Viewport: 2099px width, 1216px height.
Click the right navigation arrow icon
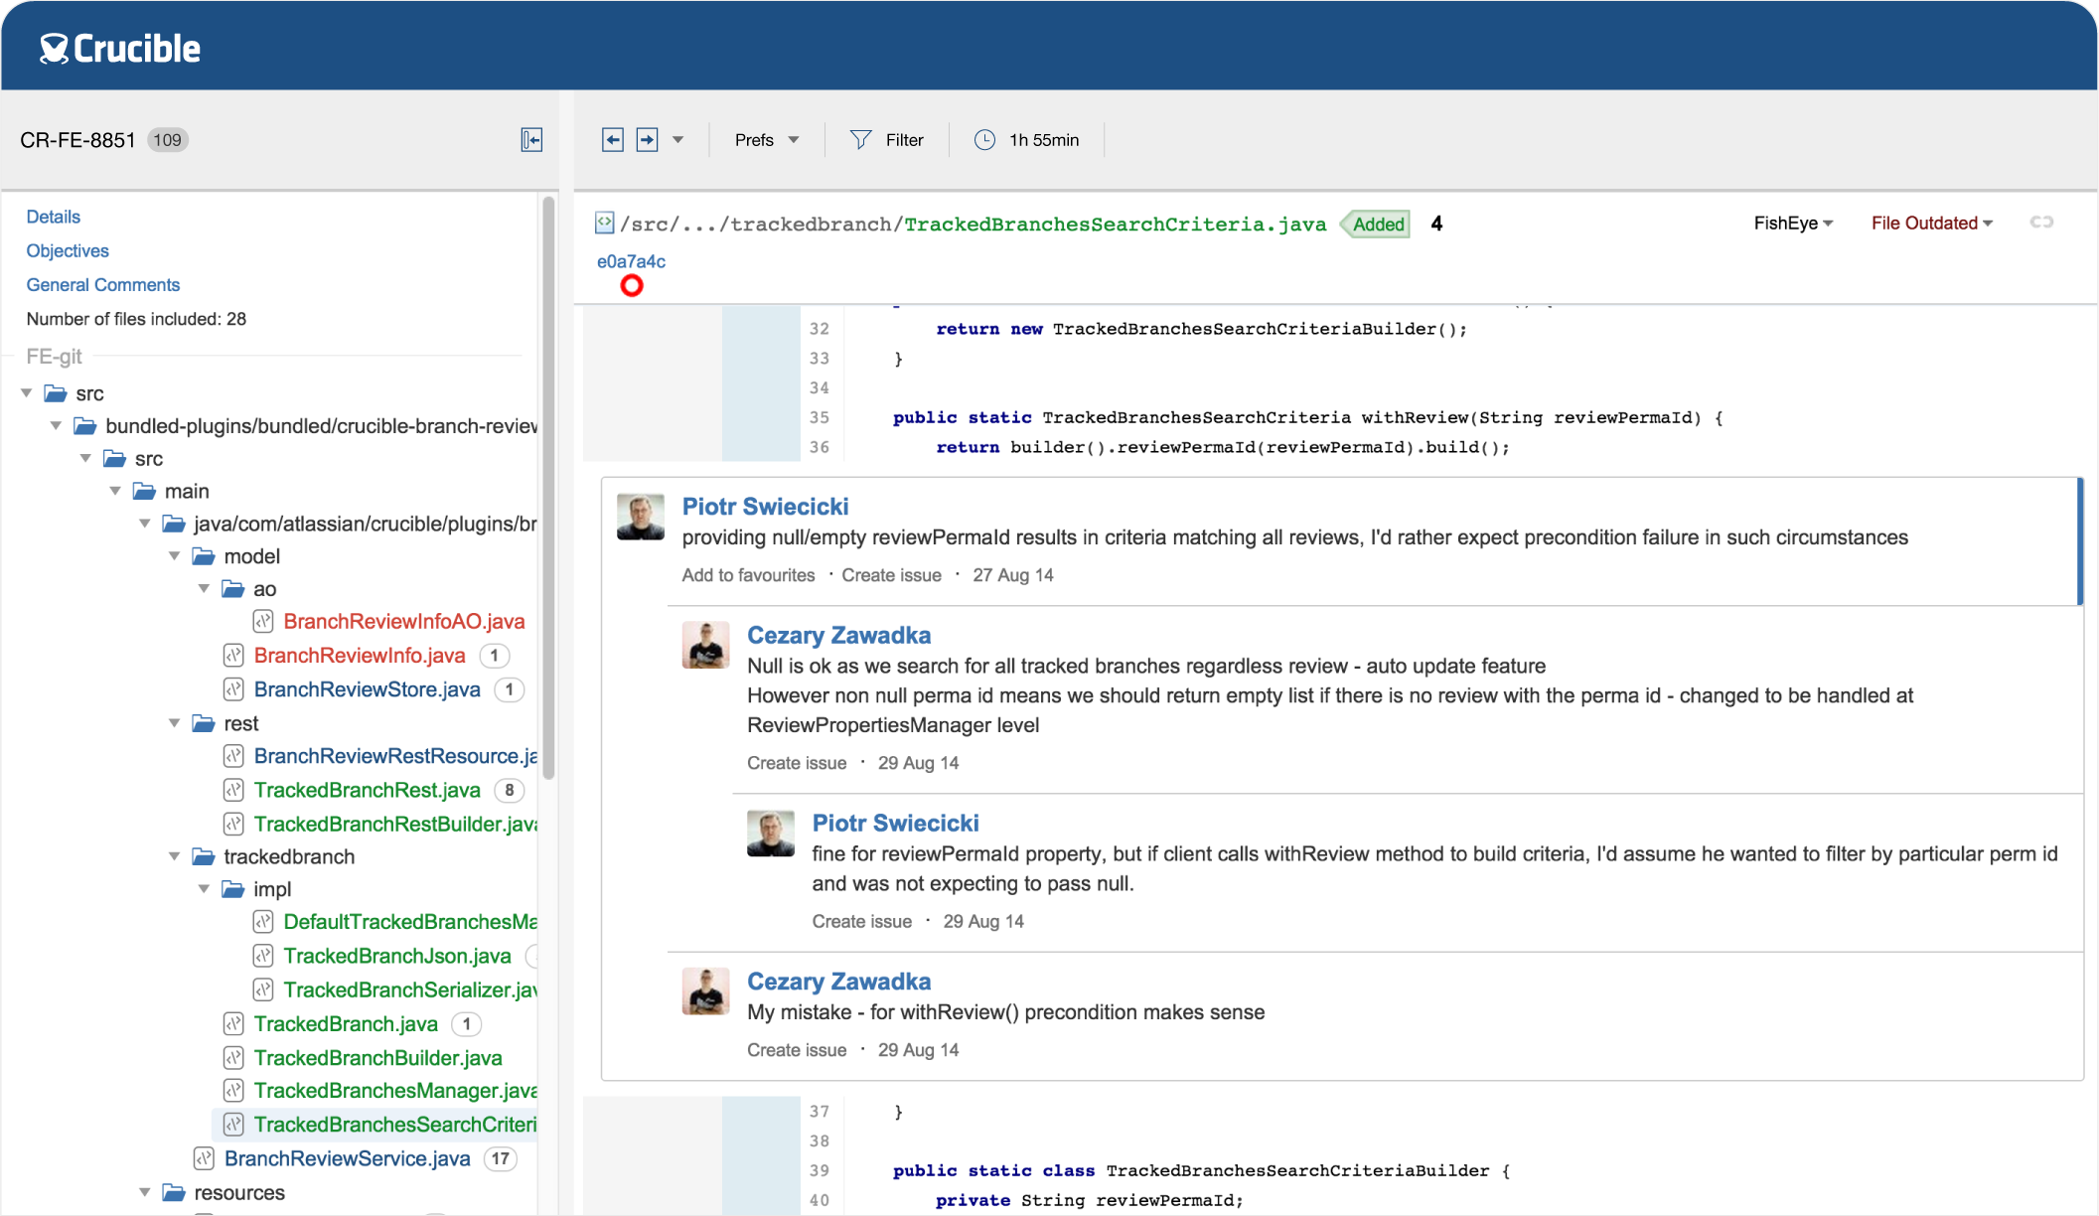click(x=647, y=139)
